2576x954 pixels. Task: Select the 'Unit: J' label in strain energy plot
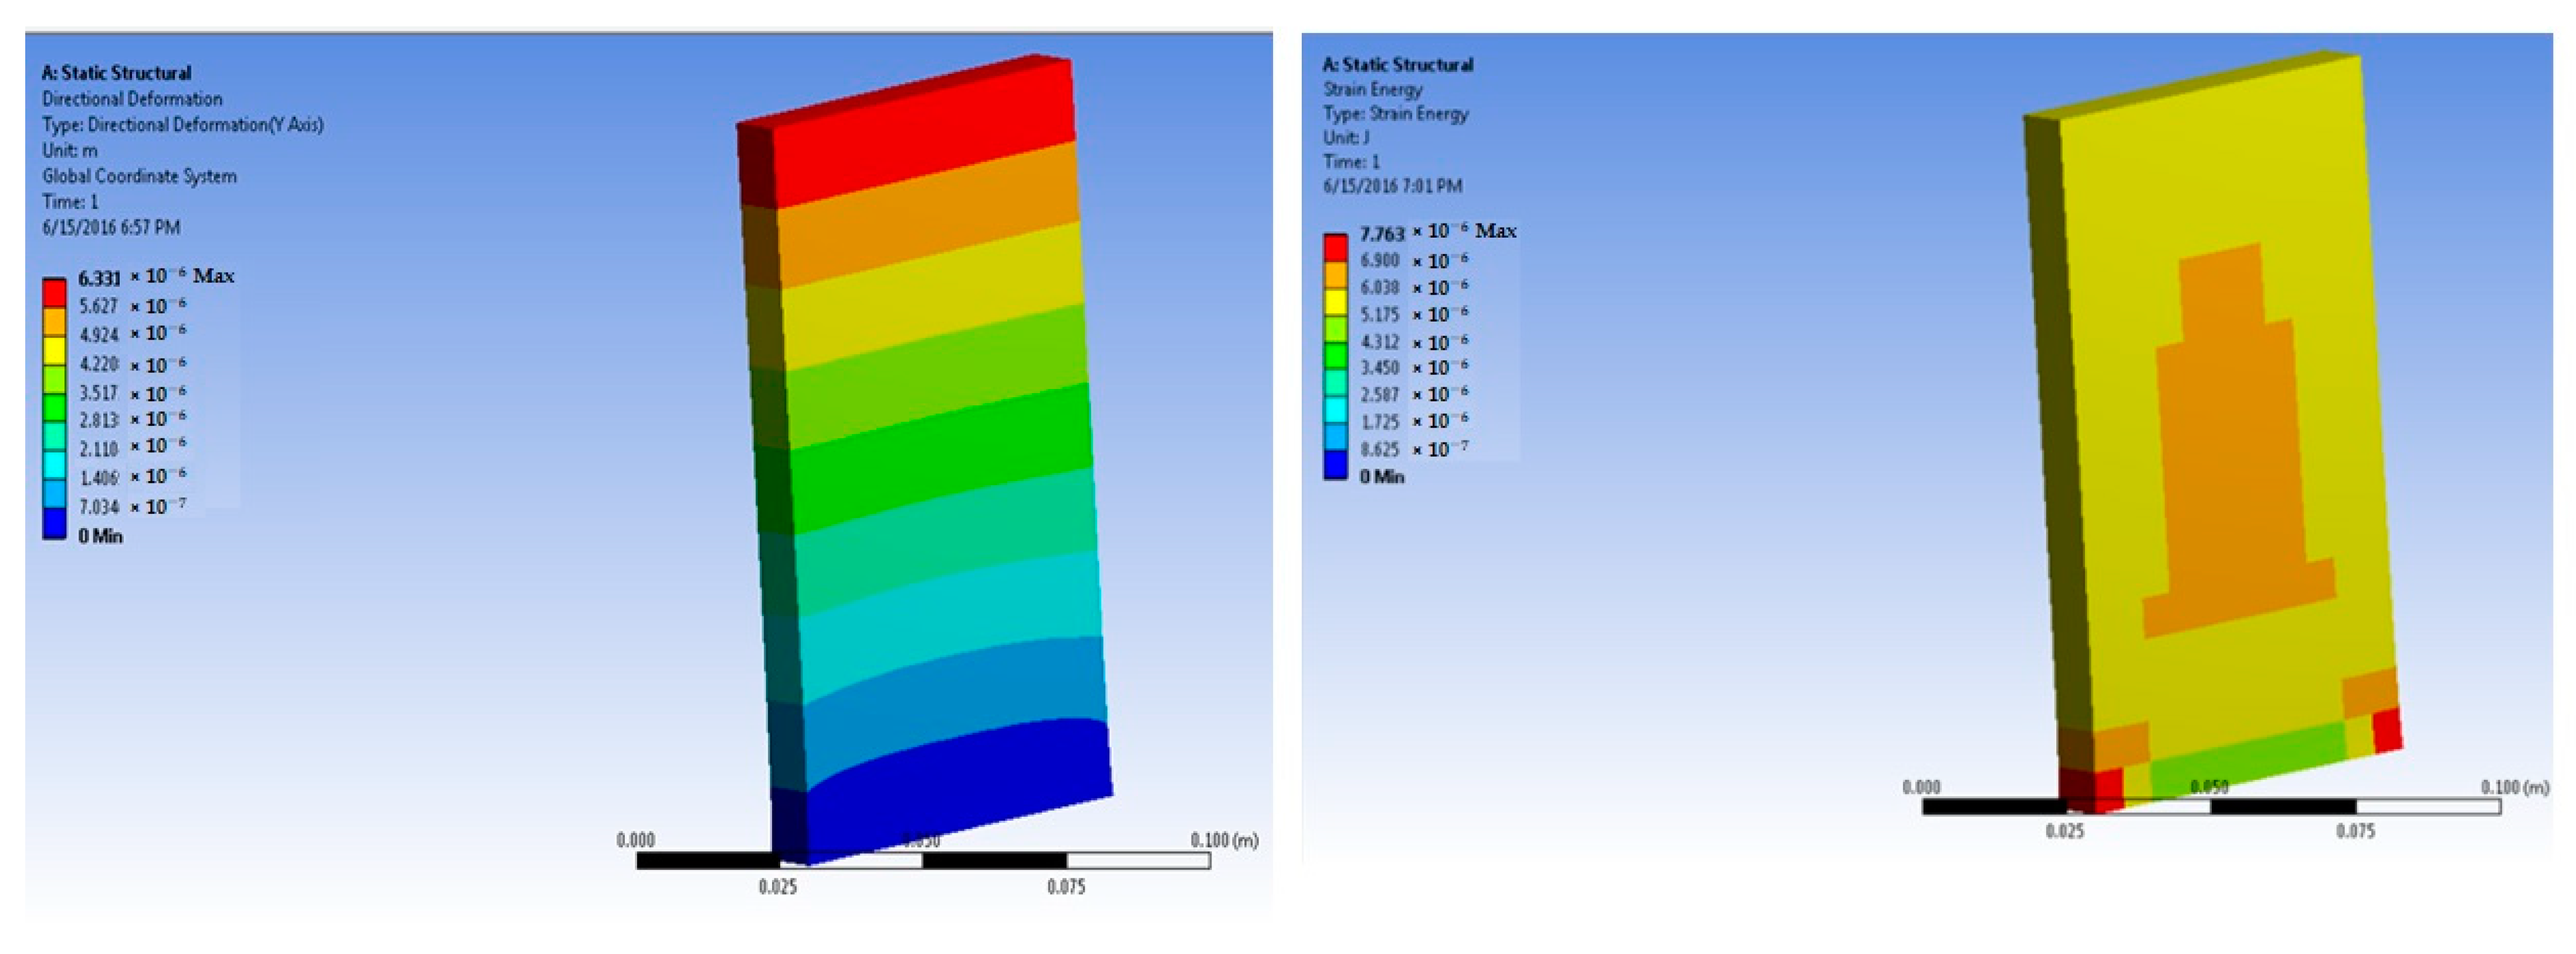tap(1346, 138)
